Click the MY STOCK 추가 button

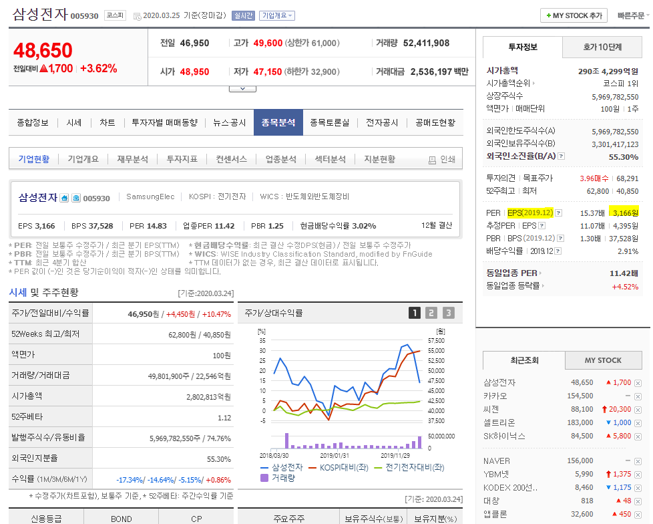tap(574, 15)
